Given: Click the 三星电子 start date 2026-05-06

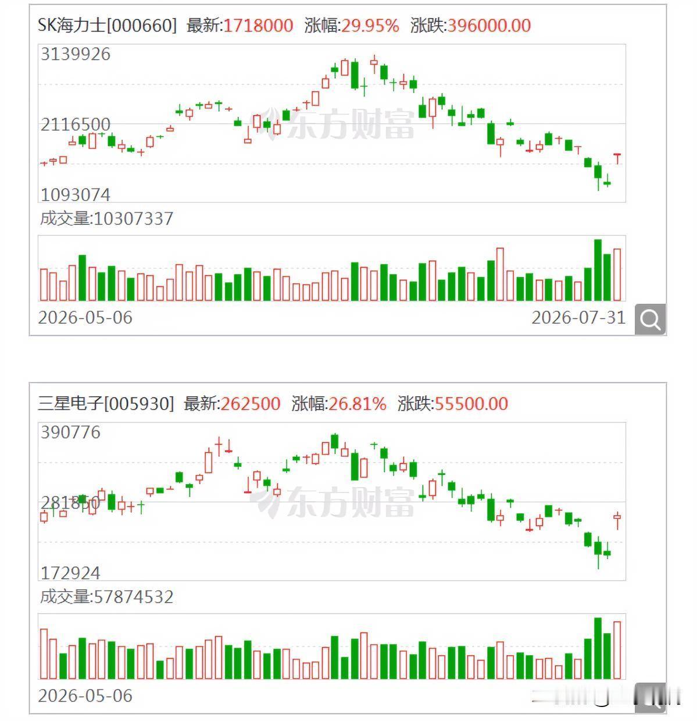Looking at the screenshot, I should tap(85, 696).
